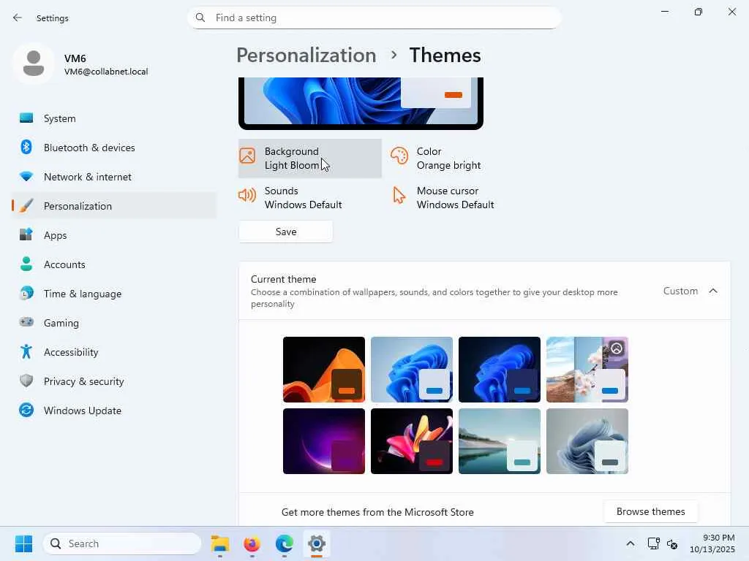This screenshot has width=749, height=561.
Task: Launch Microsoft Edge from the taskbar
Action: click(285, 543)
